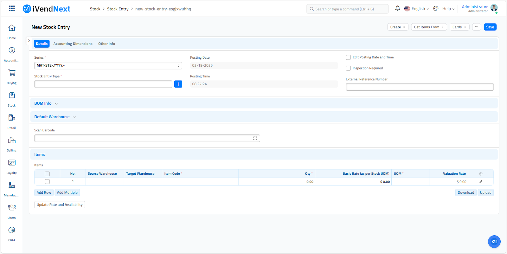The image size is (507, 254).
Task: Open the Stock module in sidebar
Action: coord(12,96)
